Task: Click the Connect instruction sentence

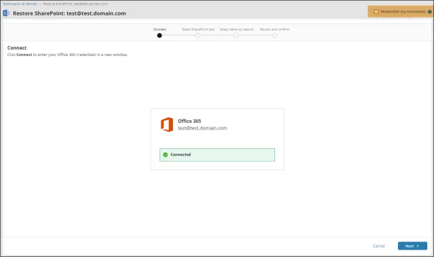Action: [67, 55]
